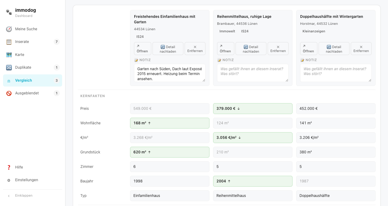This screenshot has width=388, height=206.
Task: Open Einstellungen in the sidebar
Action: (x=33, y=180)
